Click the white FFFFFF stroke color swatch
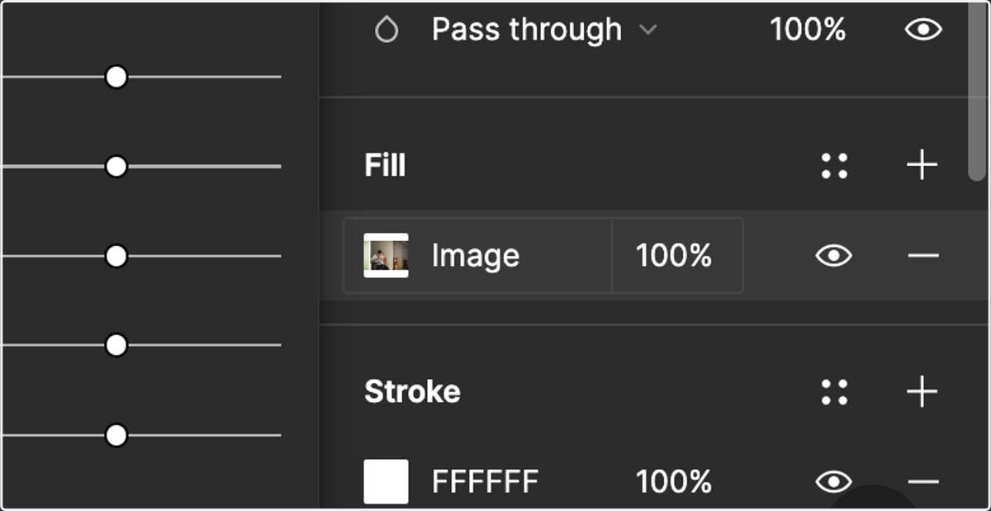Image resolution: width=991 pixels, height=511 pixels. point(386,481)
